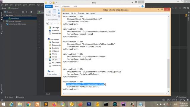This screenshot has width=190, height=107.
Task: Open the Ver menu in Notepad
Action: point(87,13)
